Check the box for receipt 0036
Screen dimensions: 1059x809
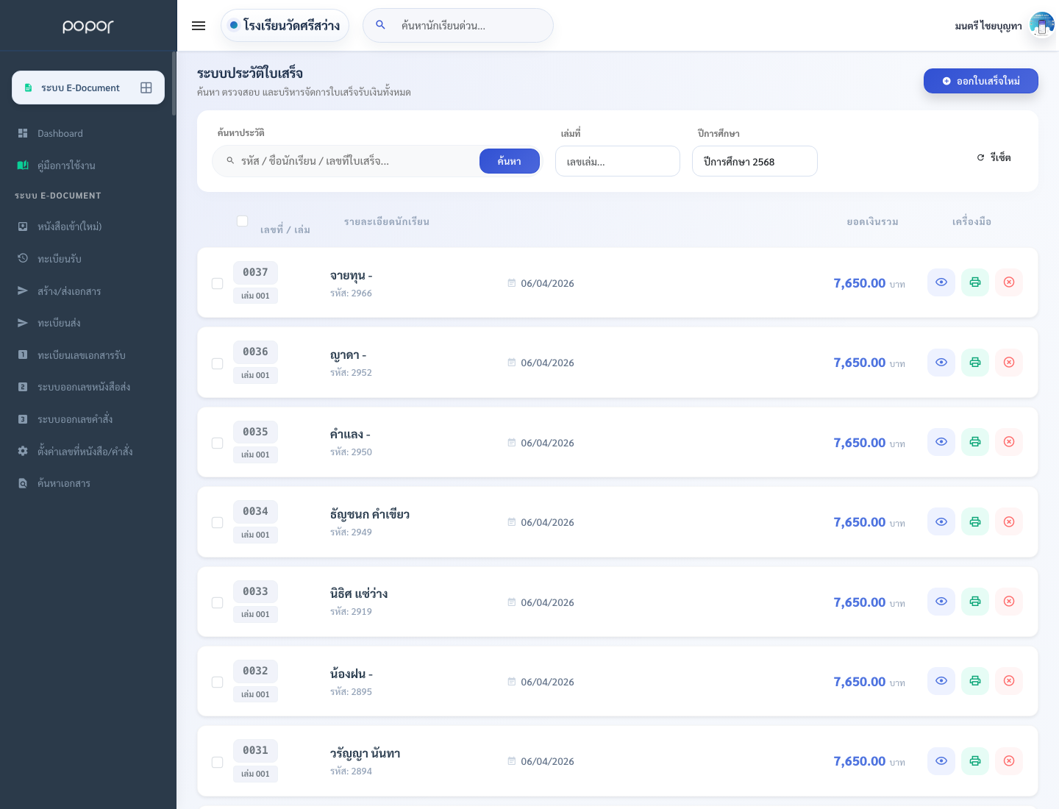[x=217, y=363]
